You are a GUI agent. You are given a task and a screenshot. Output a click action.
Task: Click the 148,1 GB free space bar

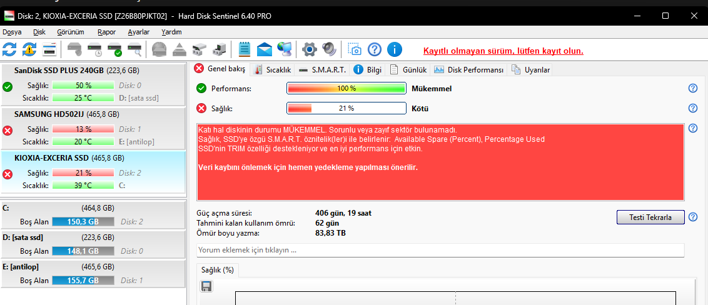click(83, 251)
